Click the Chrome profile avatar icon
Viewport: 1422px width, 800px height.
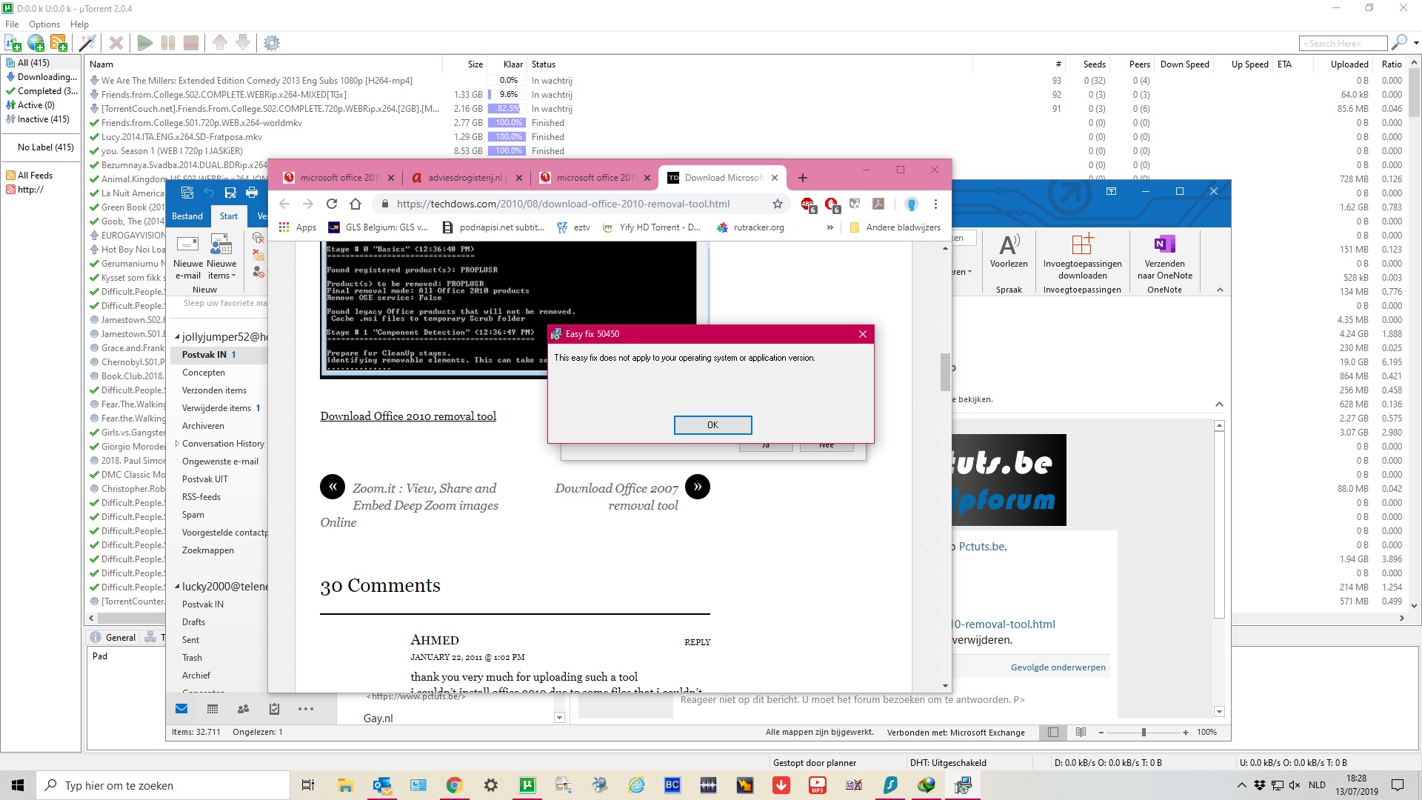pos(912,204)
